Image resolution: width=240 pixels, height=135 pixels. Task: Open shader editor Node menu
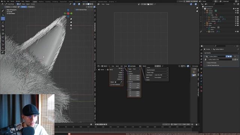click(125, 66)
